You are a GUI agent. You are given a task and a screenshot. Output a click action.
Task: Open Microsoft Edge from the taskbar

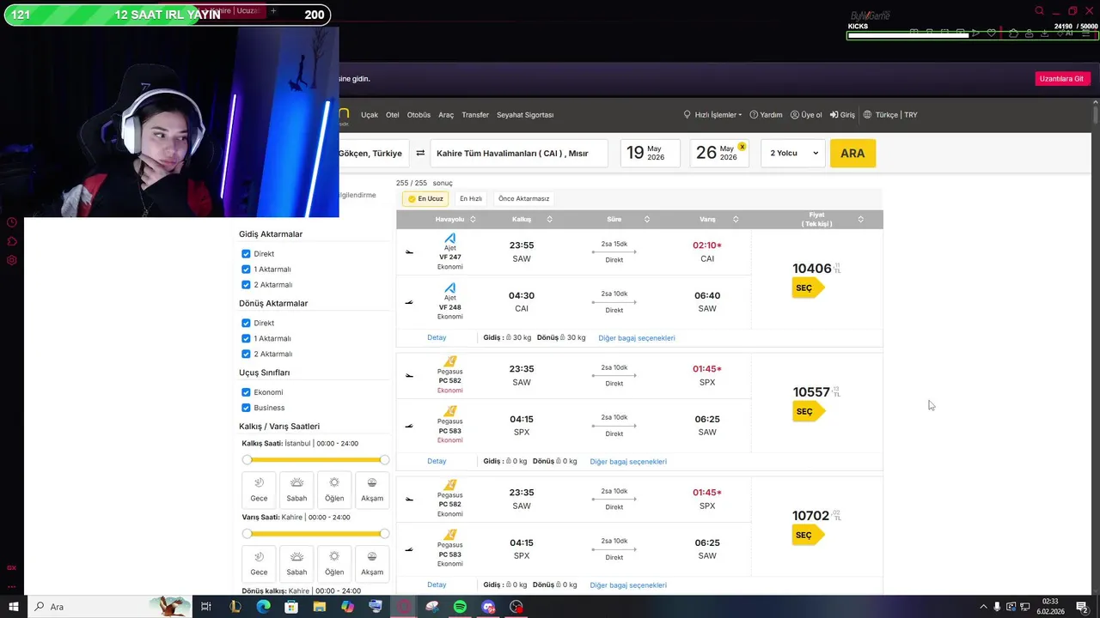[x=263, y=607]
